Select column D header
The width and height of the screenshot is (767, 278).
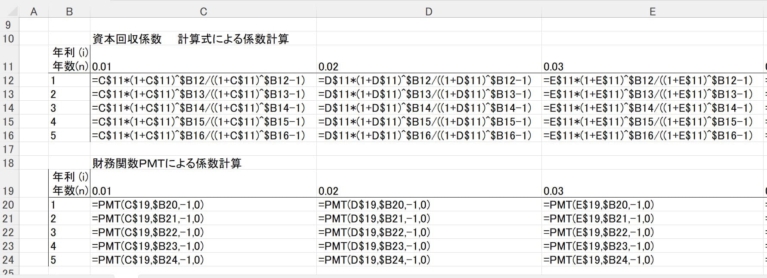429,12
